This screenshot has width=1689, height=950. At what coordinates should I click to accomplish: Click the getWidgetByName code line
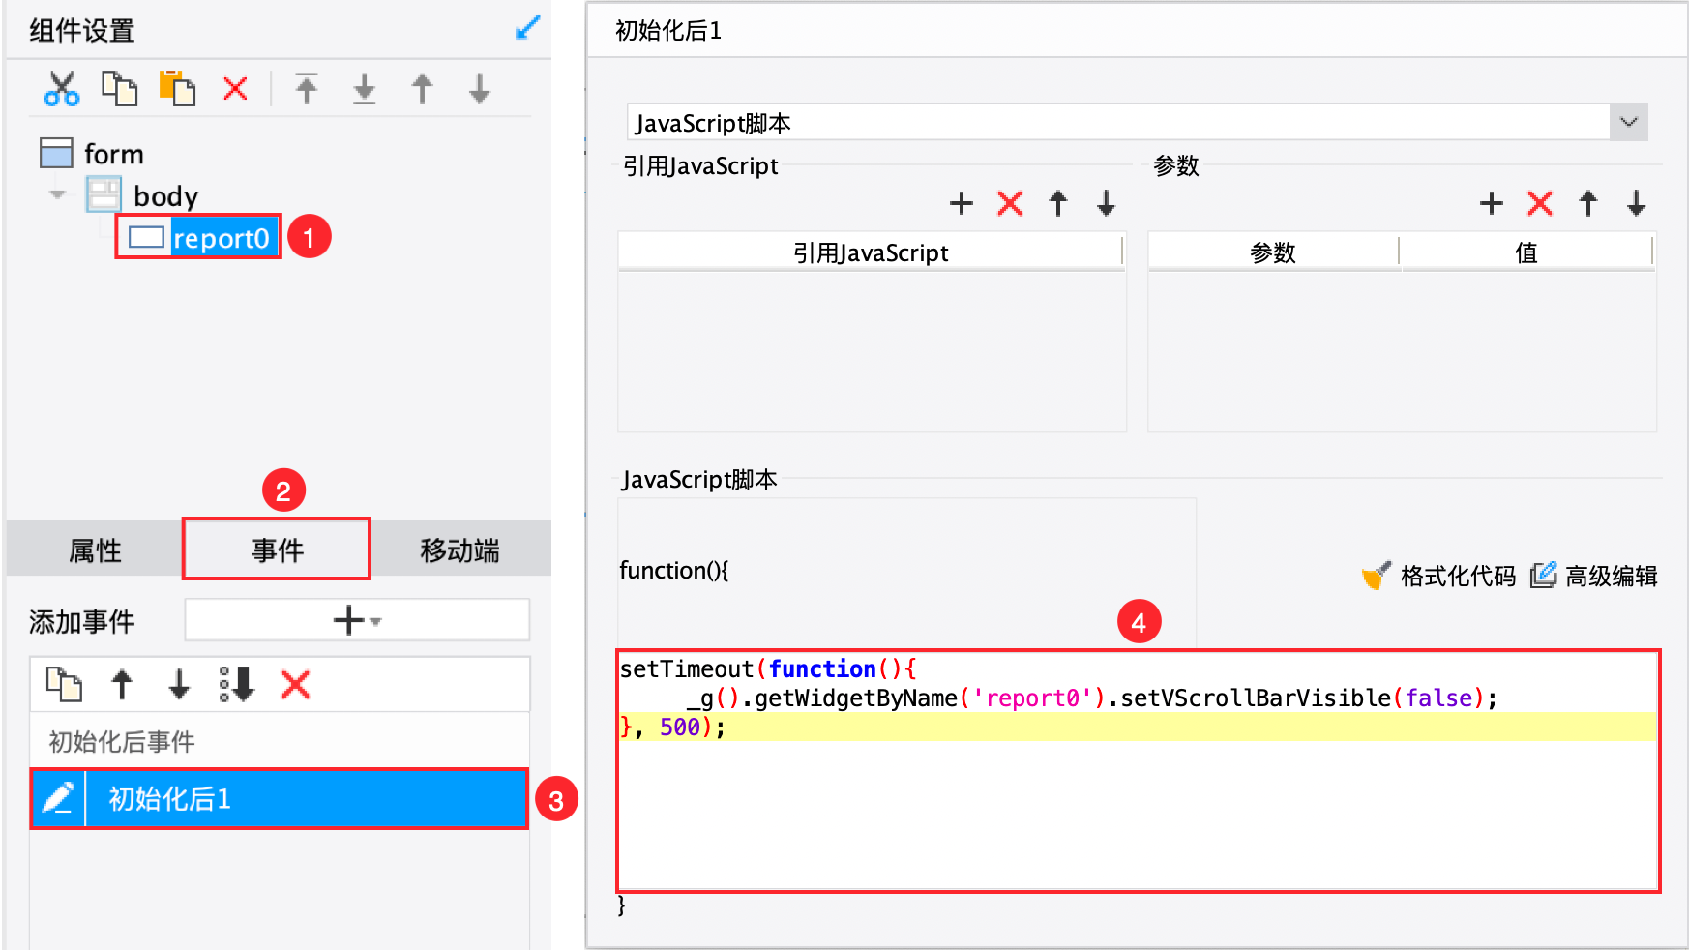point(1092,698)
